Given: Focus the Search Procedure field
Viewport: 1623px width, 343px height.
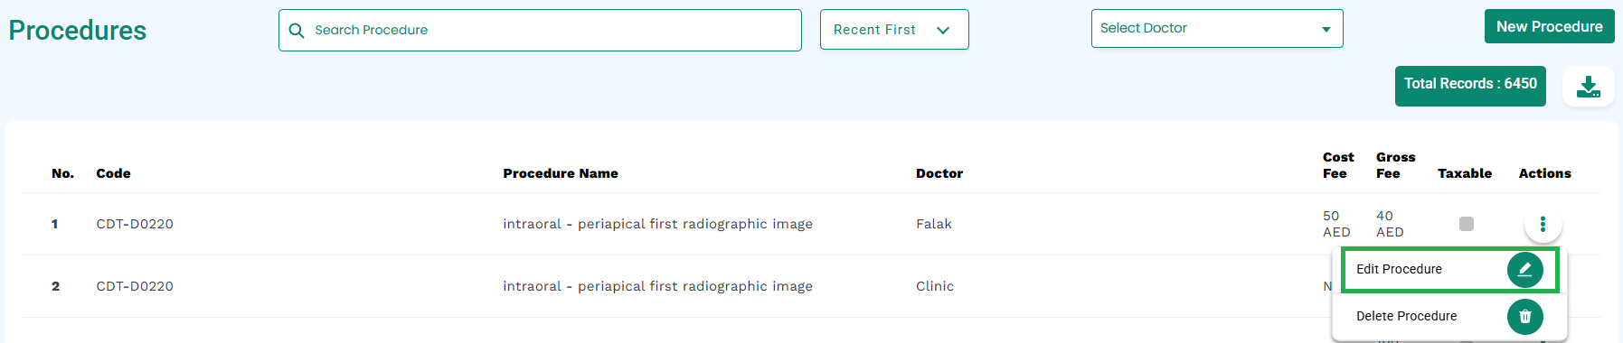Looking at the screenshot, I should pos(540,31).
